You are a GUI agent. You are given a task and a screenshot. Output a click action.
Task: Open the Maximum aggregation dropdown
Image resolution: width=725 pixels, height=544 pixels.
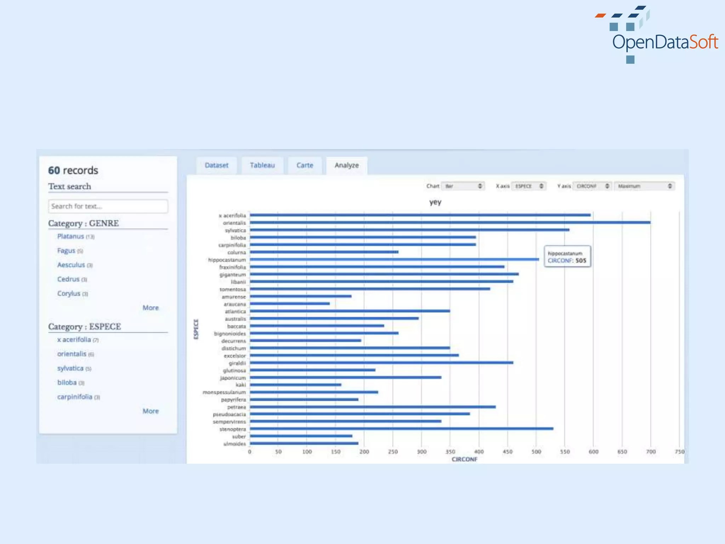pyautogui.click(x=644, y=186)
